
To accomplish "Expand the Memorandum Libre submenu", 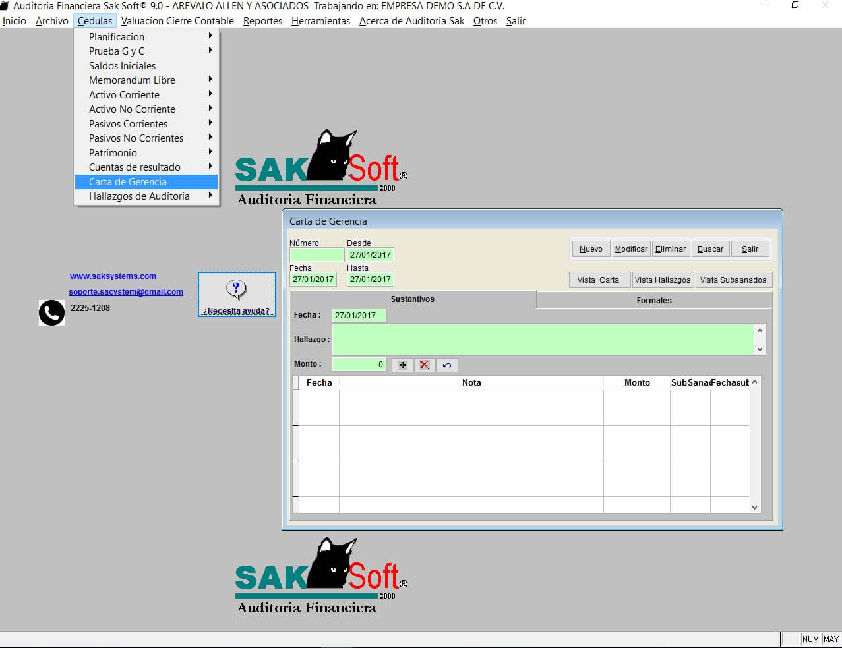I will click(x=146, y=80).
